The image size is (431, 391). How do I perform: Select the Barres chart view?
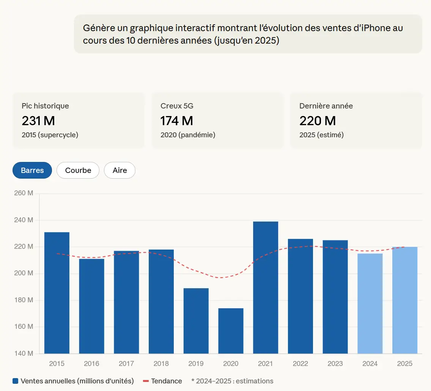[x=32, y=170]
